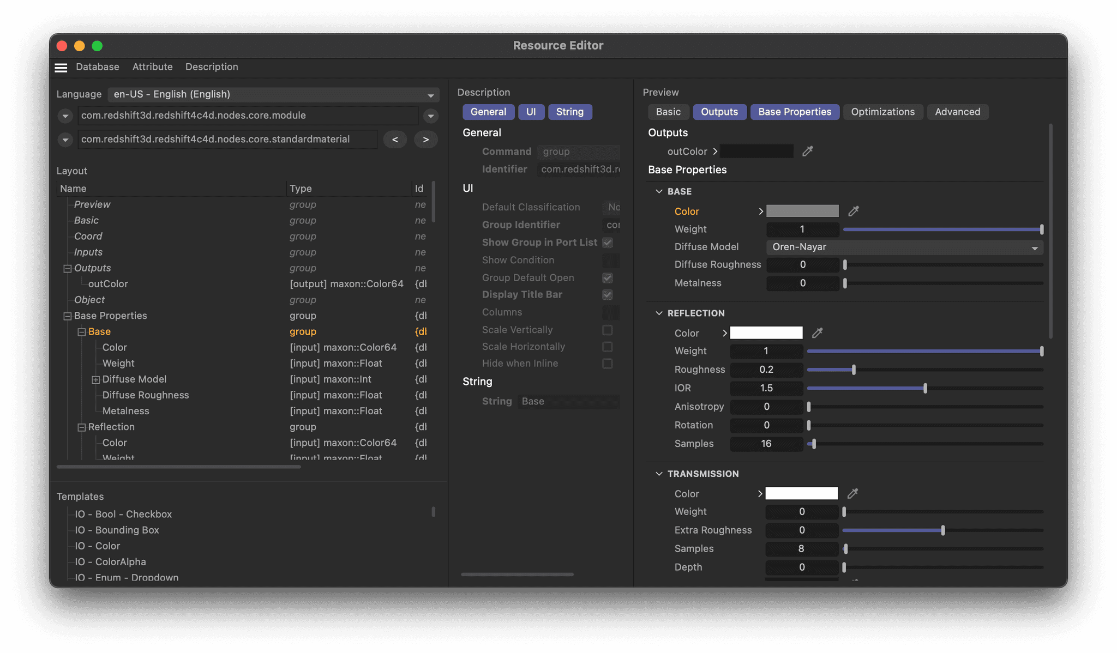1117x653 pixels.
Task: Click the outColor eyedropper icon
Action: point(808,151)
